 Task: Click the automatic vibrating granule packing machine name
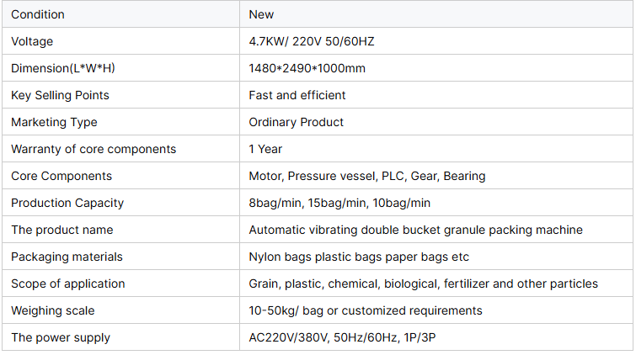(415, 230)
